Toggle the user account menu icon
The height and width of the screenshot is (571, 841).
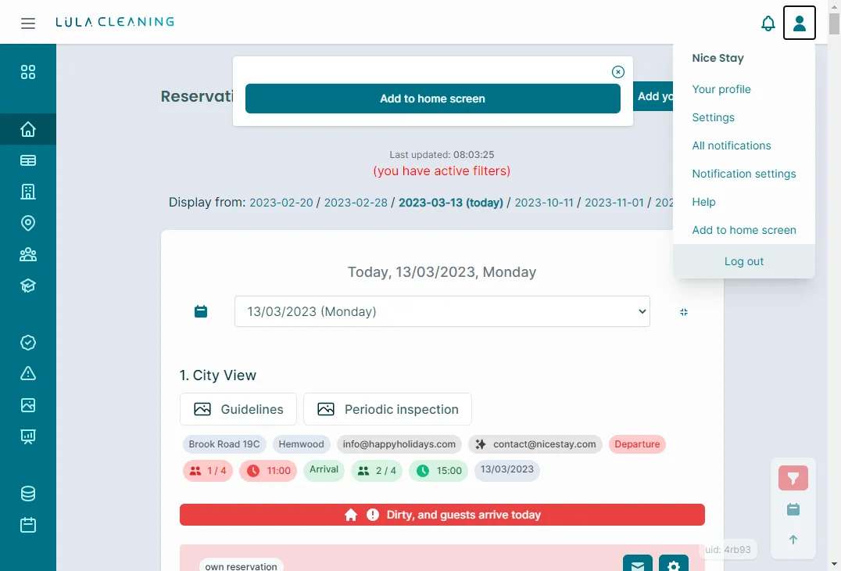tap(799, 23)
